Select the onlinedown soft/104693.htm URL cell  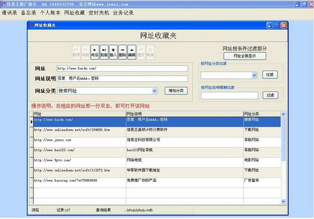click(80, 132)
